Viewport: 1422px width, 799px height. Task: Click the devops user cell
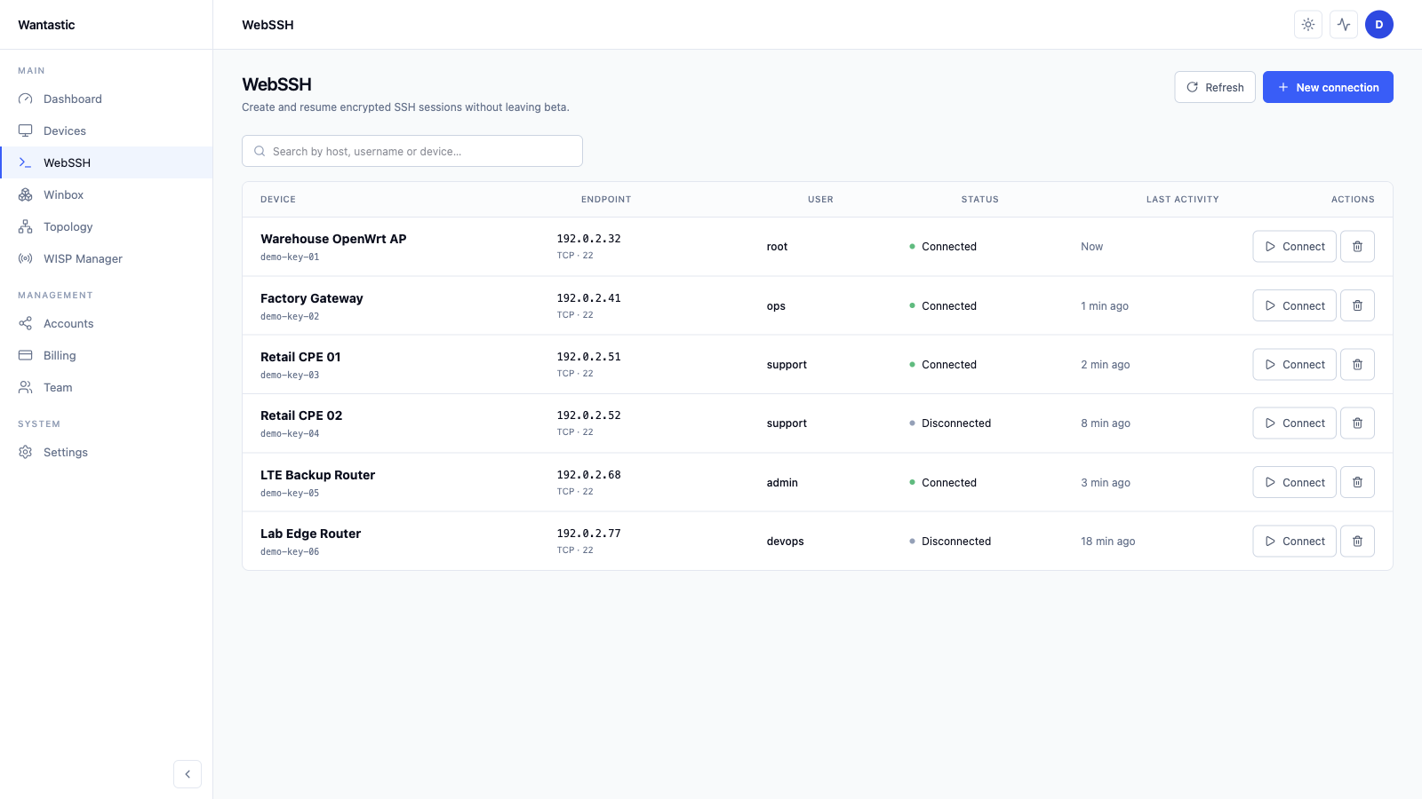click(785, 542)
